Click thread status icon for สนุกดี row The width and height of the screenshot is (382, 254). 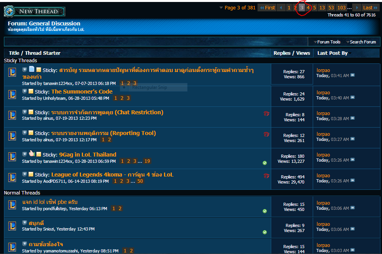click(12, 226)
